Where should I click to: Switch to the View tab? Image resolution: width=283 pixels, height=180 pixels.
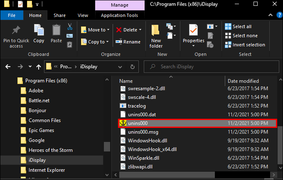83,15
